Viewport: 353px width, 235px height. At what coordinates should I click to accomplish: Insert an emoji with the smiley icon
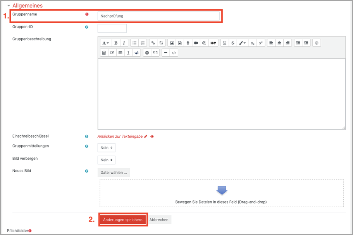point(317,43)
